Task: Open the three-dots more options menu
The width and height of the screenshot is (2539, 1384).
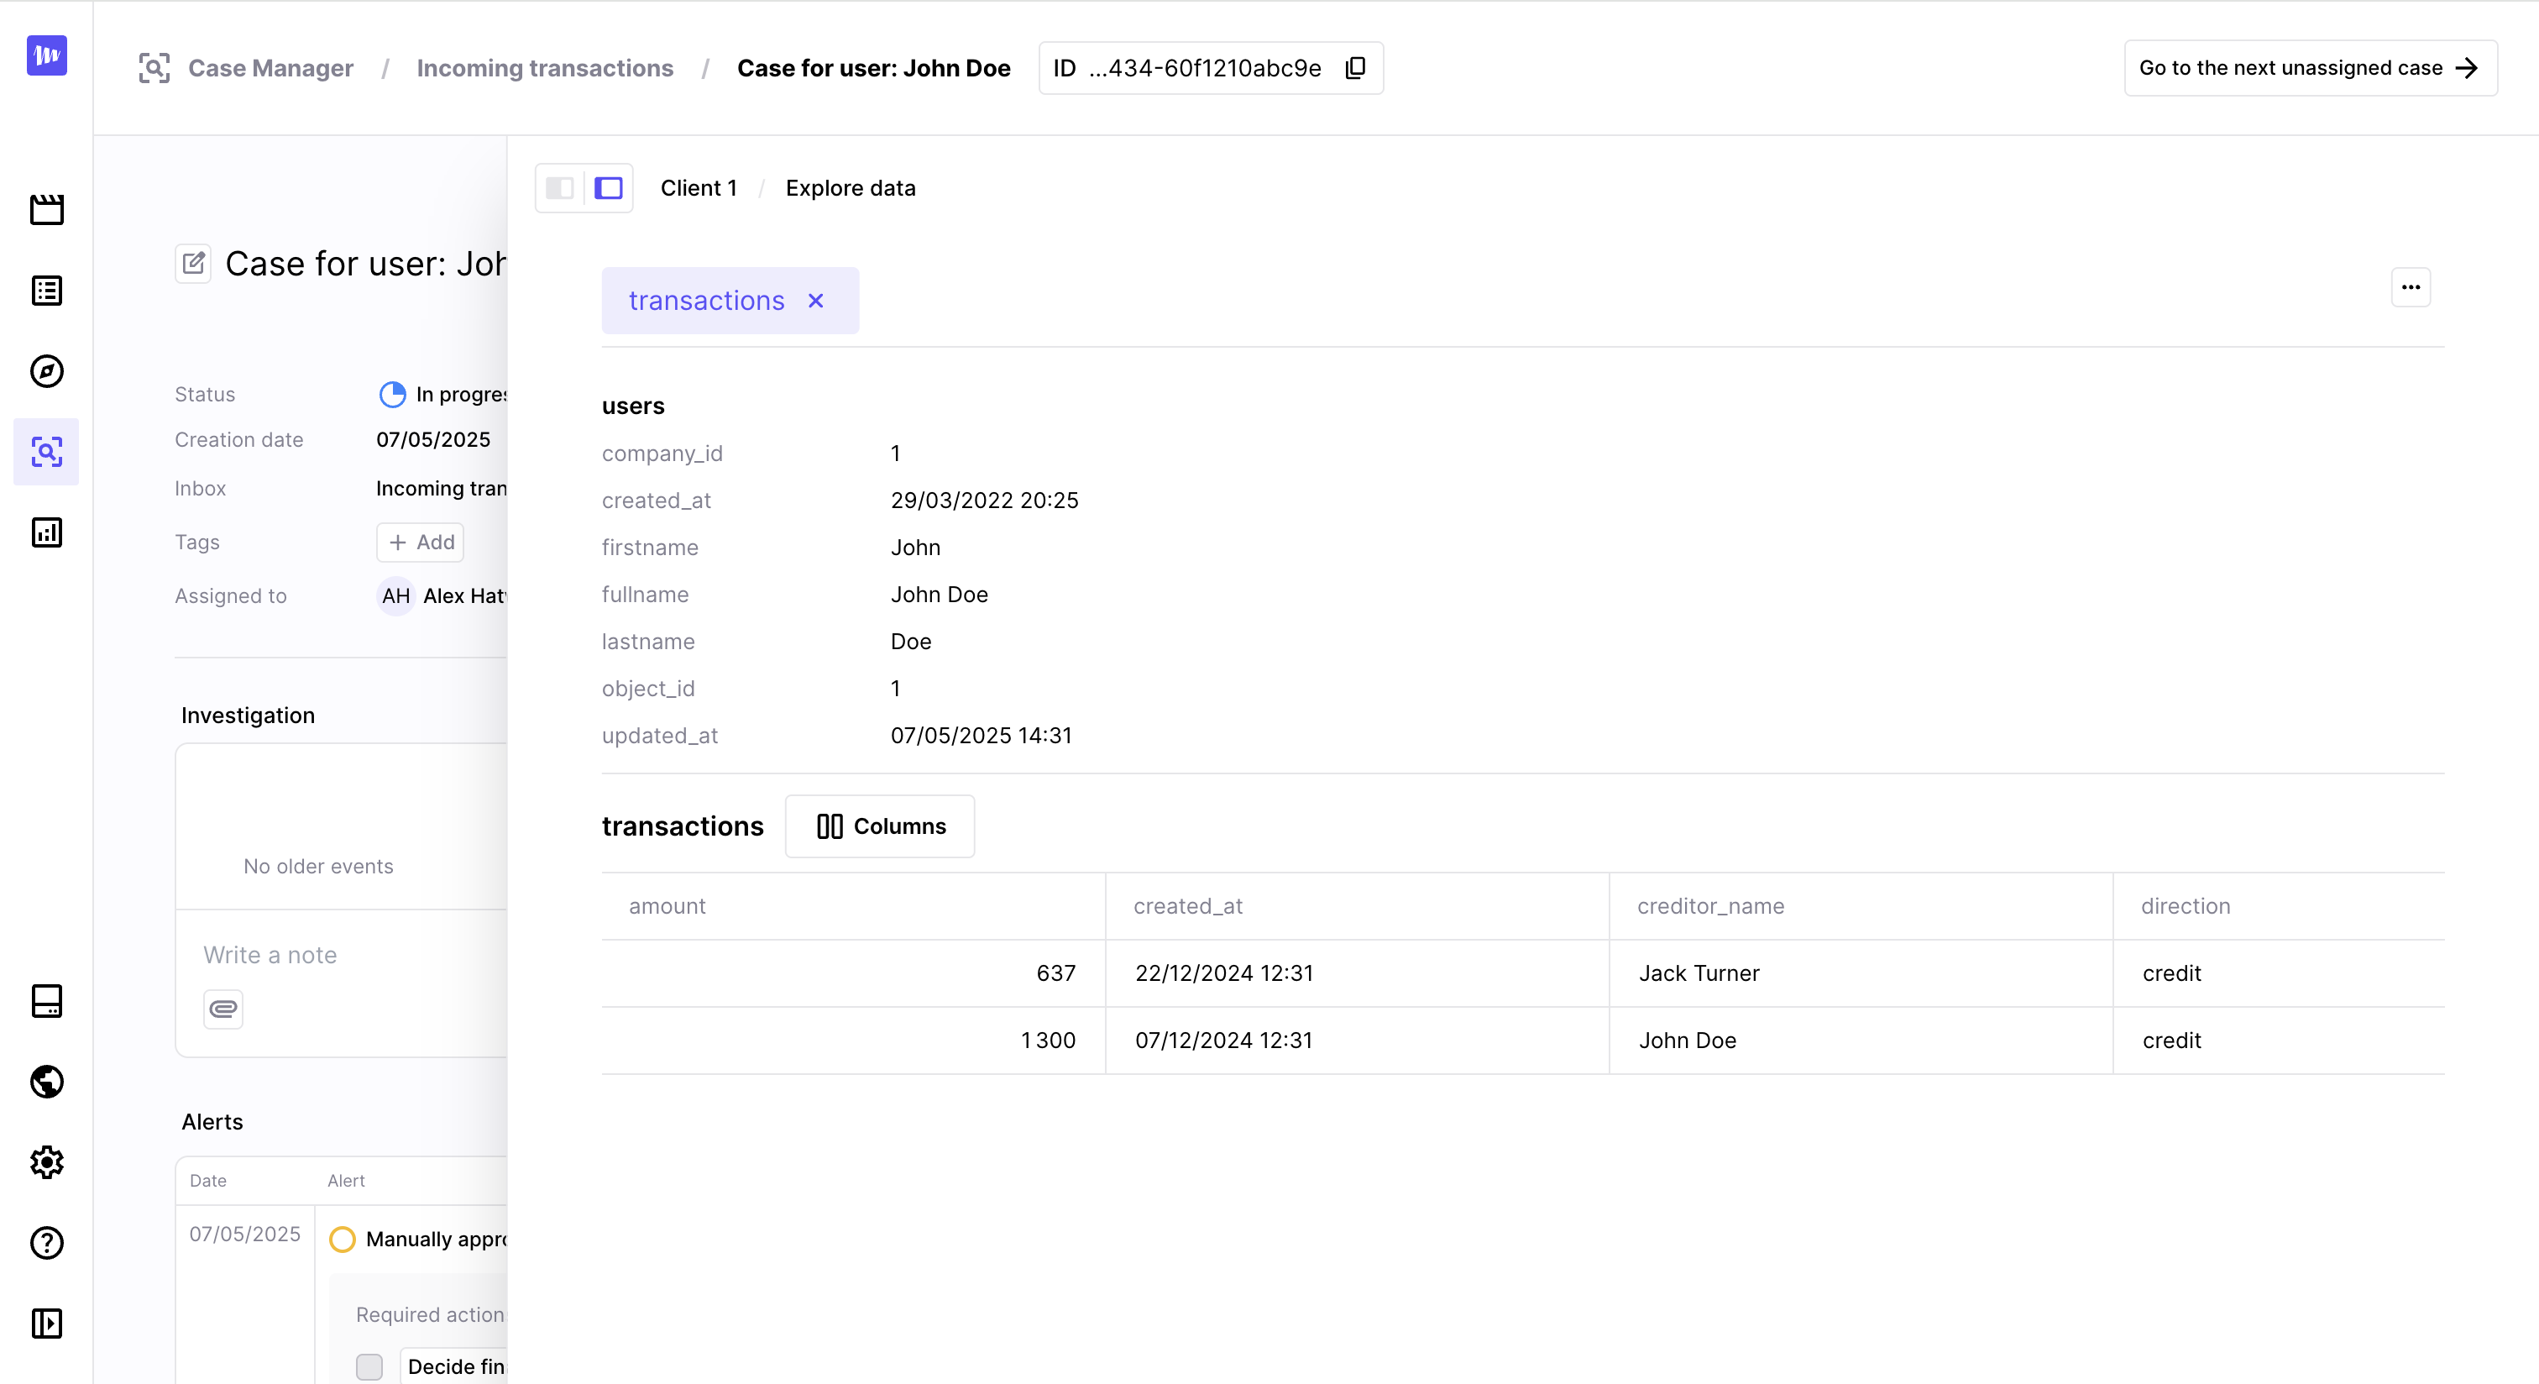Action: [2410, 288]
